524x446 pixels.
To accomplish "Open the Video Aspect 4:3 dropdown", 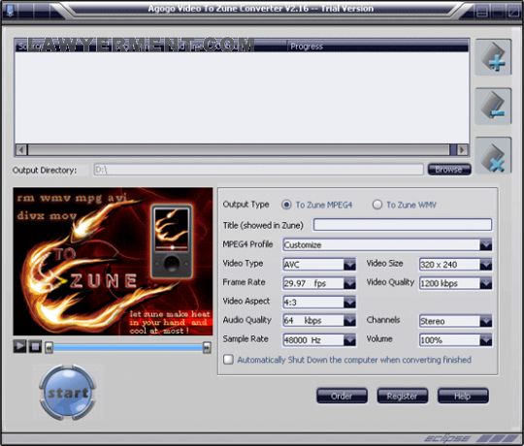I will (x=319, y=303).
